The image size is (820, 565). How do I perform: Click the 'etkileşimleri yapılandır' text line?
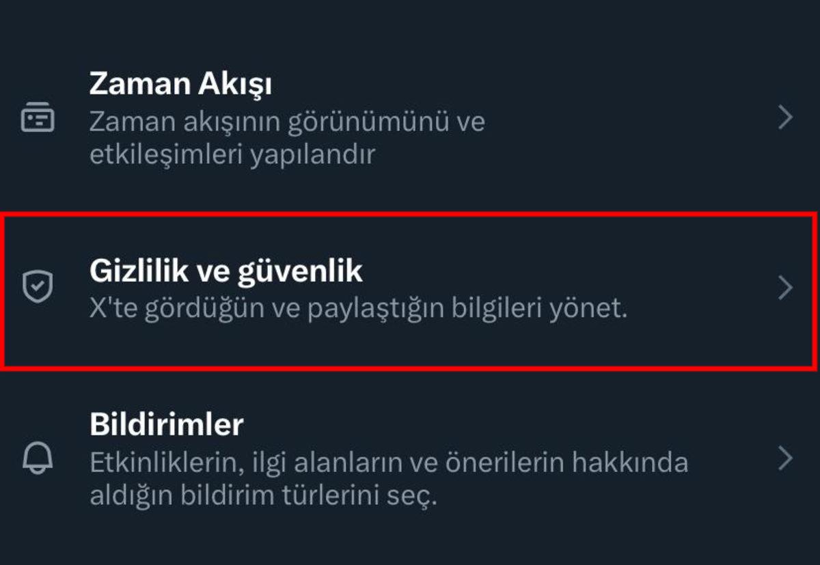[x=232, y=154]
